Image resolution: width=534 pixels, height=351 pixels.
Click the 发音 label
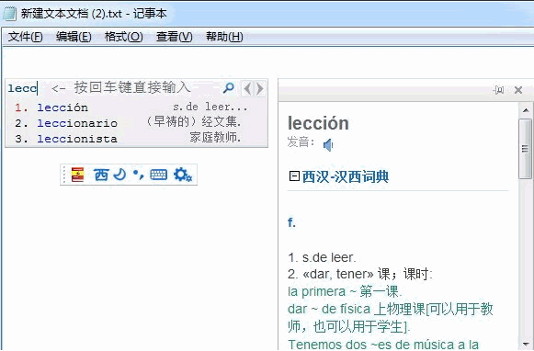[x=301, y=142]
